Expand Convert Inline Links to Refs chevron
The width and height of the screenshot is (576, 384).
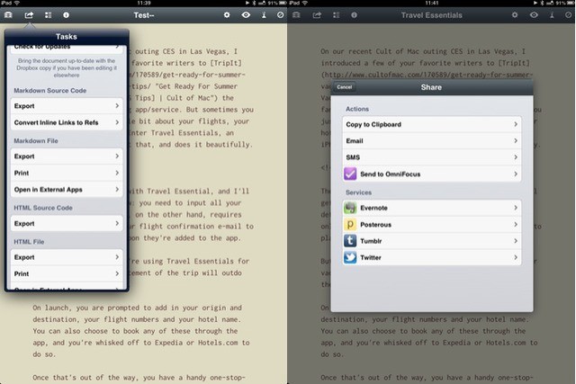118,122
